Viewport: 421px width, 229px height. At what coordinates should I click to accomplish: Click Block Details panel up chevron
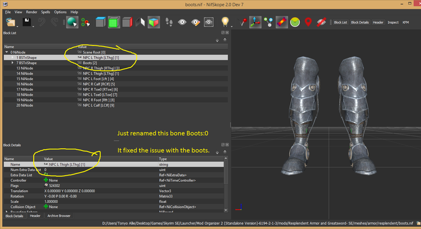pyautogui.click(x=225, y=152)
